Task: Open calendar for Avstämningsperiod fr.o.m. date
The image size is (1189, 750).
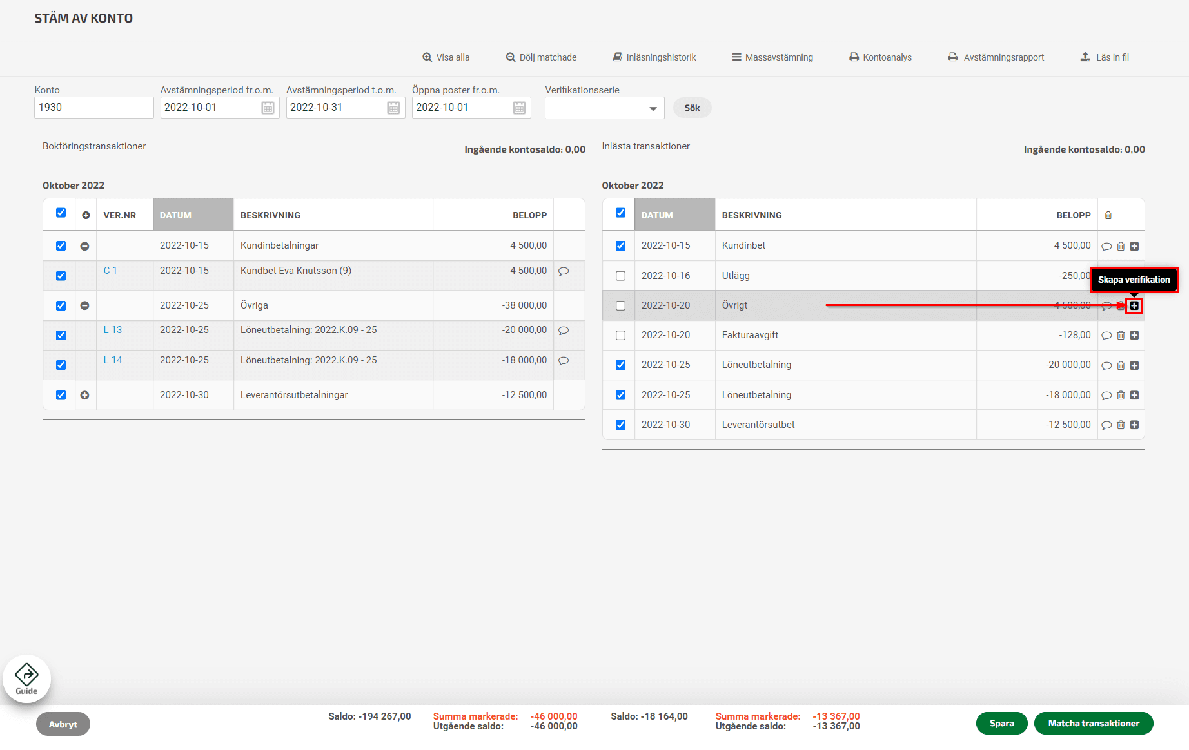Action: pos(268,108)
